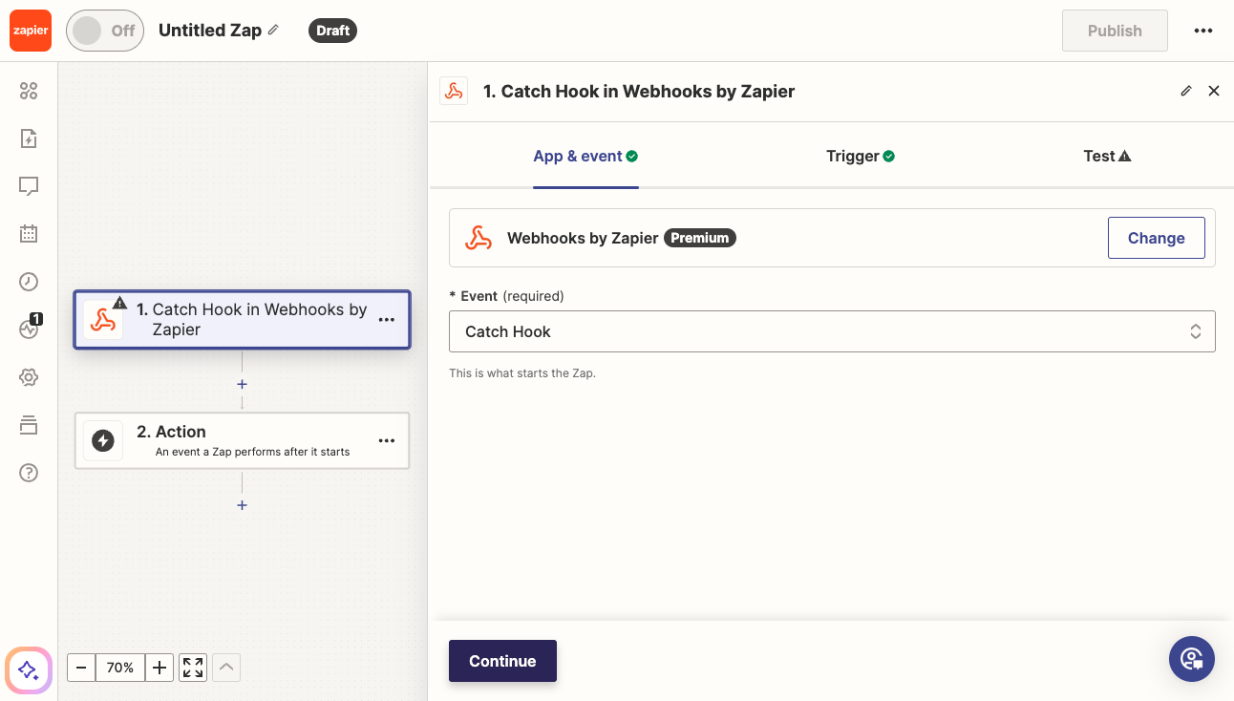
Task: Add a step between trigger and action
Action: [x=243, y=384]
